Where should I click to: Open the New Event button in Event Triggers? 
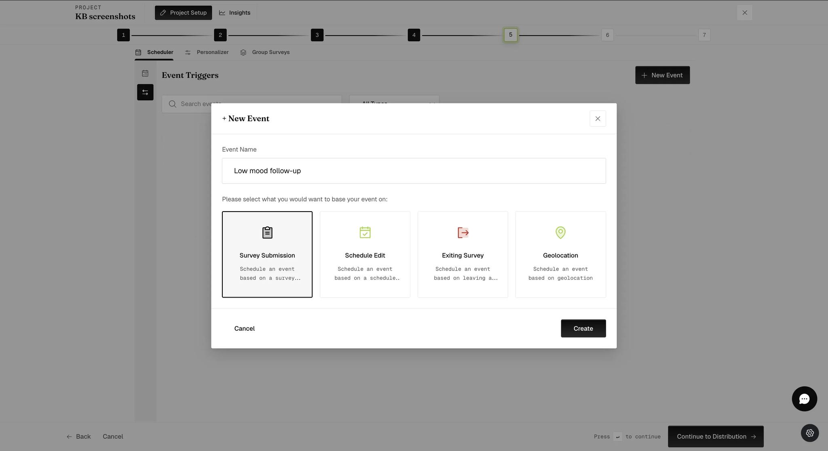pos(662,75)
